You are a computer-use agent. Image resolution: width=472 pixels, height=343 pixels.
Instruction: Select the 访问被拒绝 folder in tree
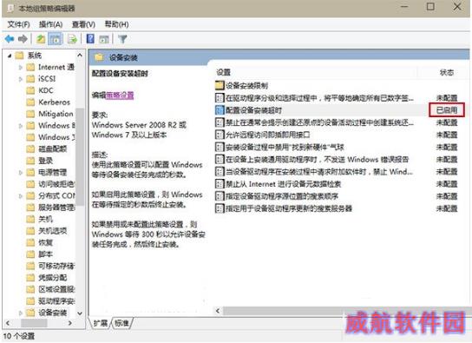coord(50,184)
